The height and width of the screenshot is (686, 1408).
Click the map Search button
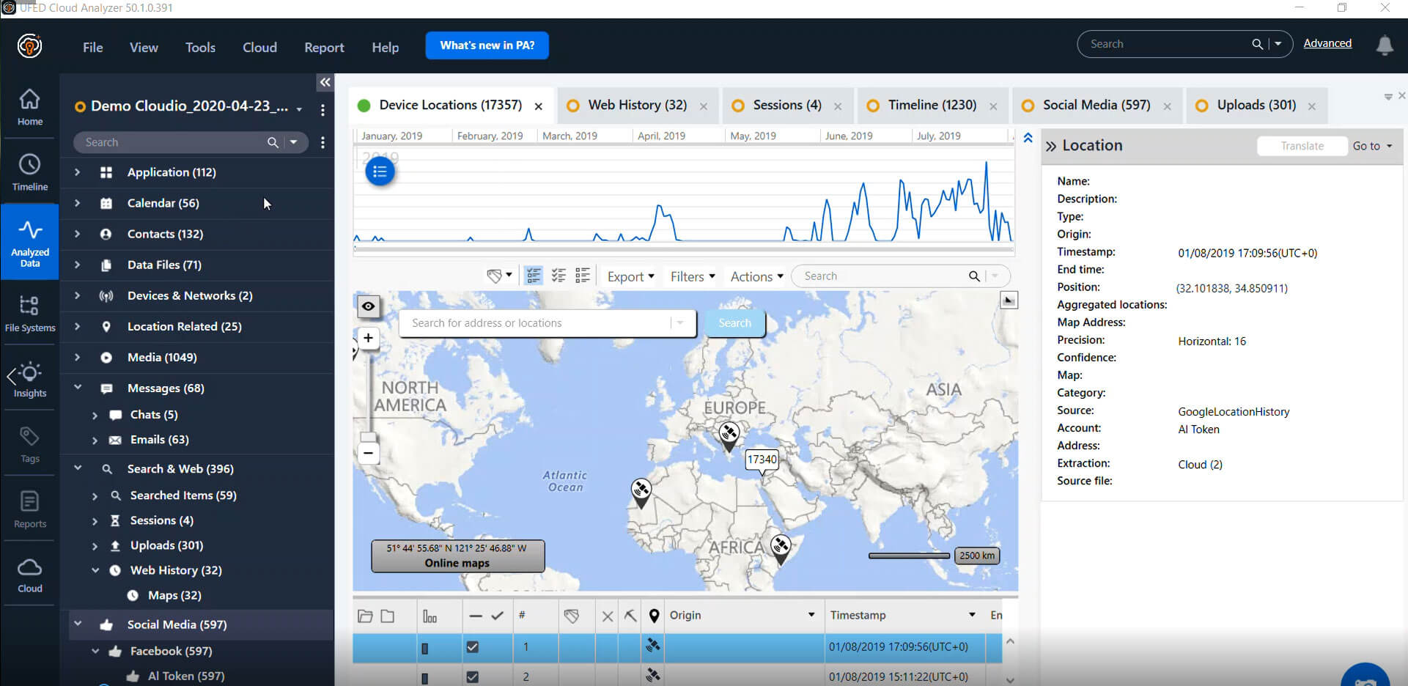[735, 323]
